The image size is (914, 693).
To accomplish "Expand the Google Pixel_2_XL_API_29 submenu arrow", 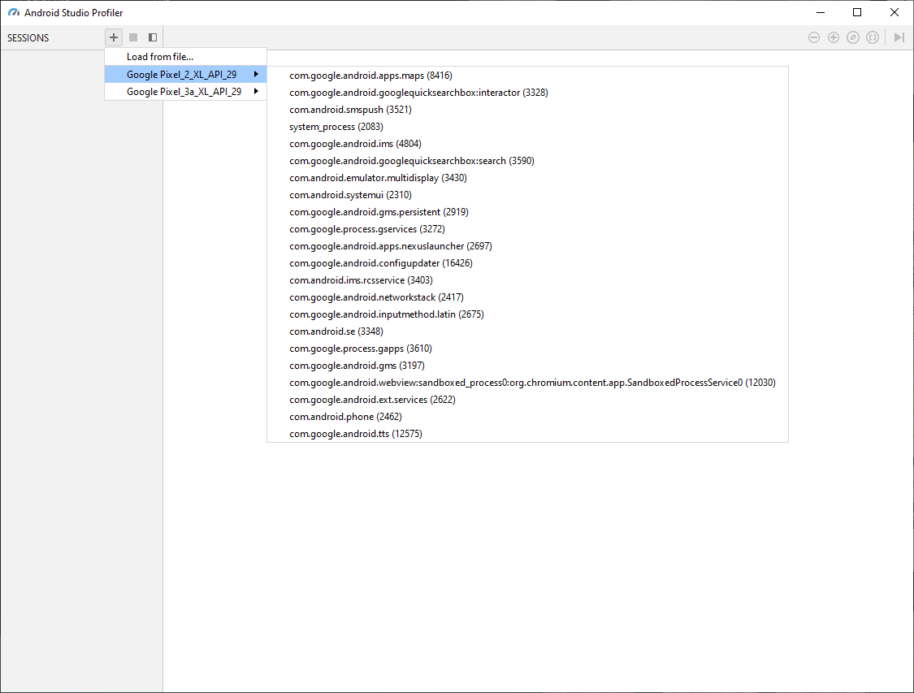I will point(256,75).
